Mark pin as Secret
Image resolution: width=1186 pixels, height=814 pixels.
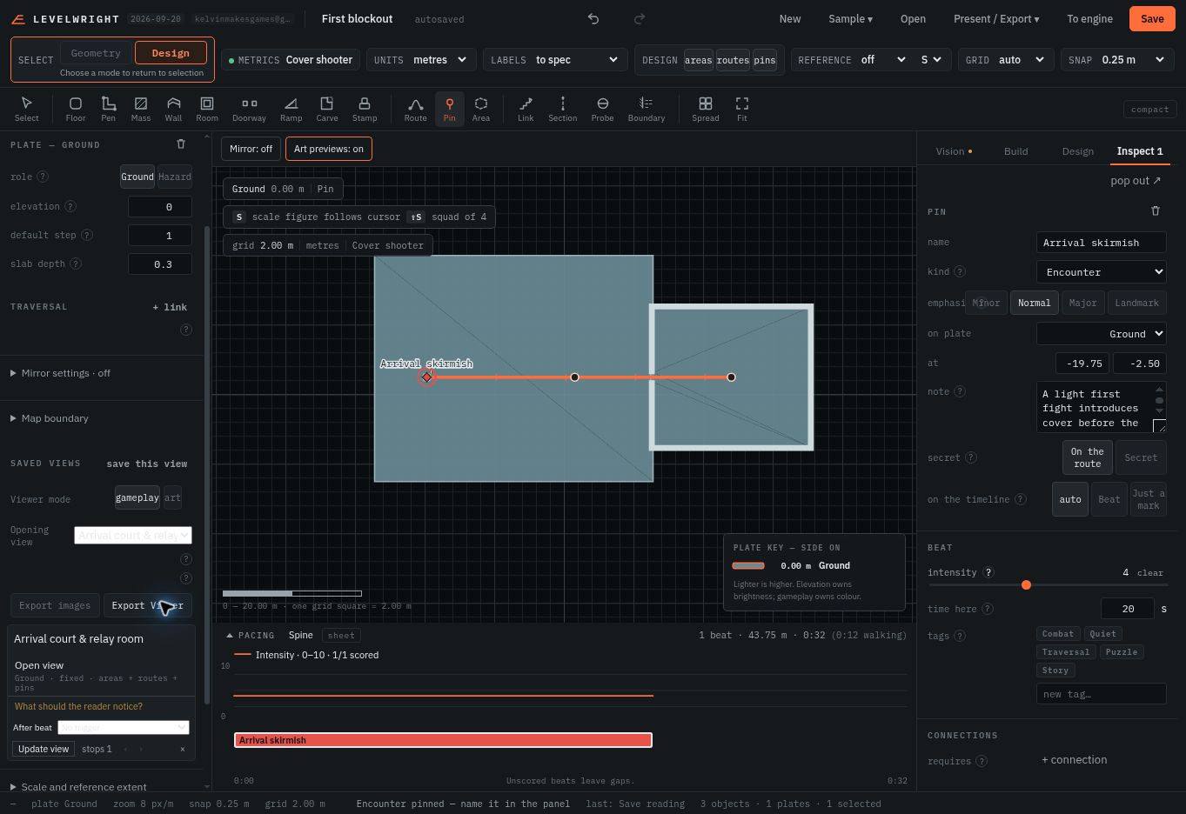tap(1141, 457)
